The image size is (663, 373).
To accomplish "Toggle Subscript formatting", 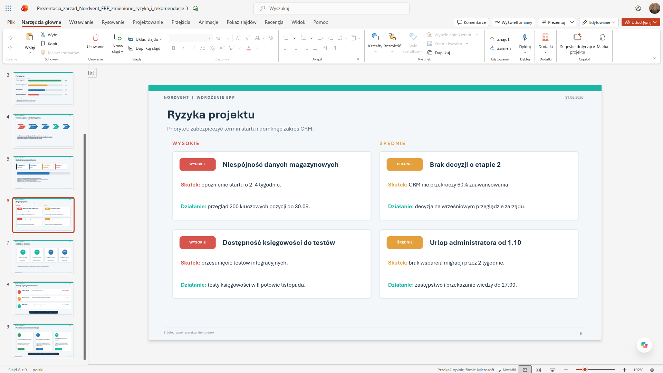I will pyautogui.click(x=212, y=48).
